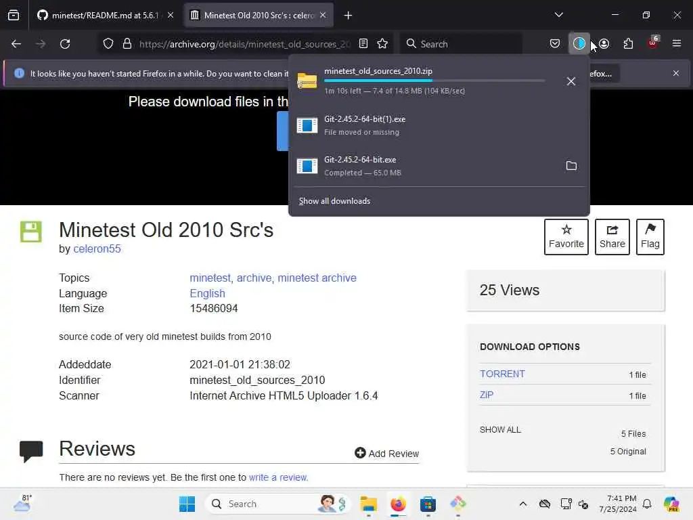
Task: Open uploader celeron55 profile link
Action: pos(97,249)
